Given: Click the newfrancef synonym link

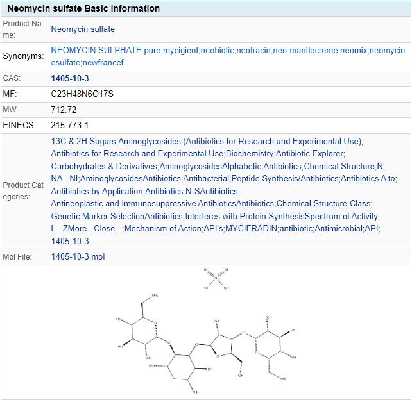Looking at the screenshot, I should pos(103,63).
